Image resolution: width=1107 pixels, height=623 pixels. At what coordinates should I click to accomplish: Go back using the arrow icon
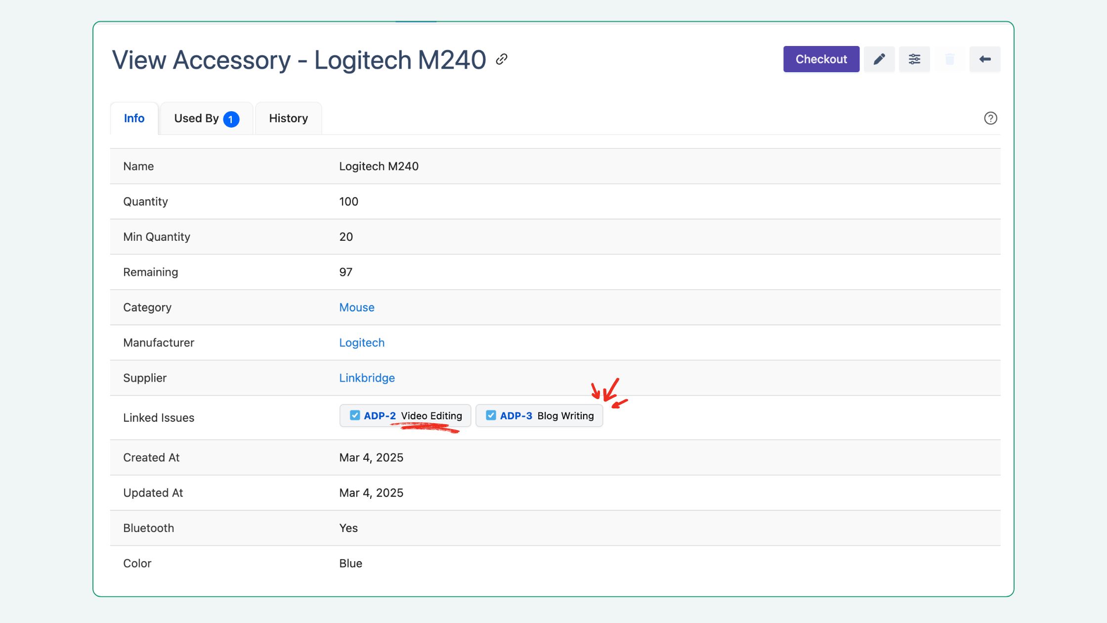tap(984, 59)
